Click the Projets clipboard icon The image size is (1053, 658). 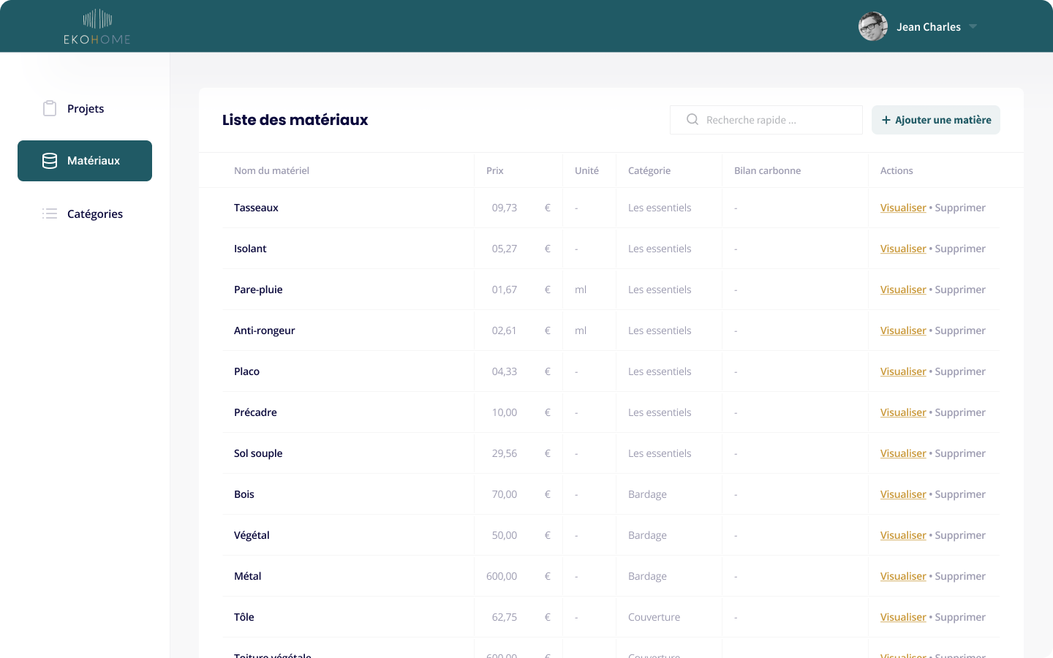coord(50,109)
